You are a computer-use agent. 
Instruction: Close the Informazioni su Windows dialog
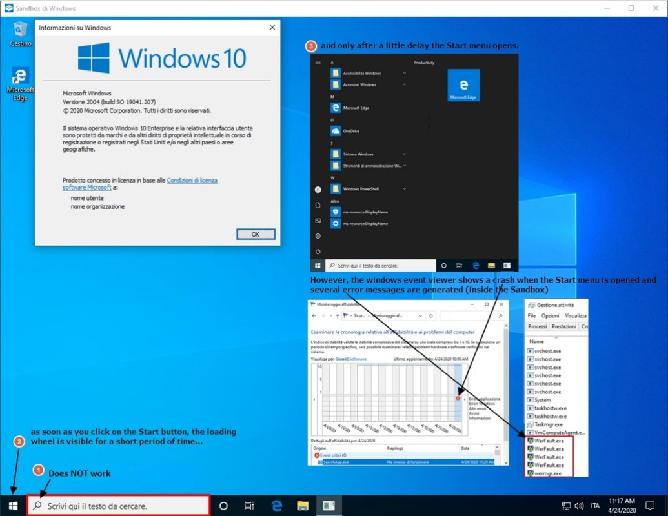(x=272, y=28)
